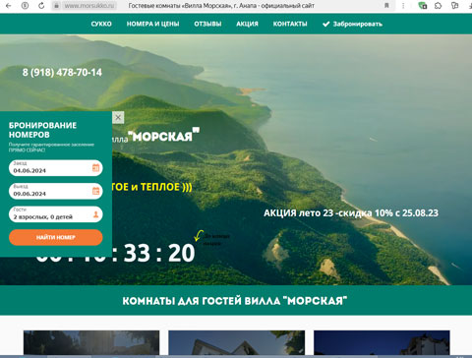Open the middle room thumbnail with the roof
The height and width of the screenshot is (358, 472).
point(236,342)
